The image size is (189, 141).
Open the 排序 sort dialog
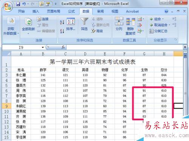(x=71, y=24)
